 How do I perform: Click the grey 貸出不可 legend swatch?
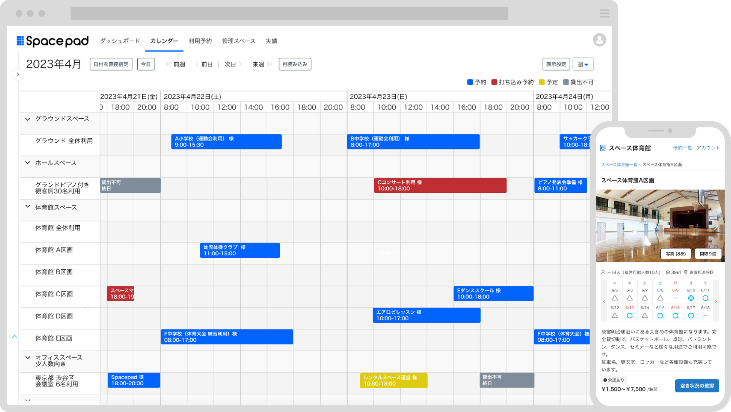(566, 82)
